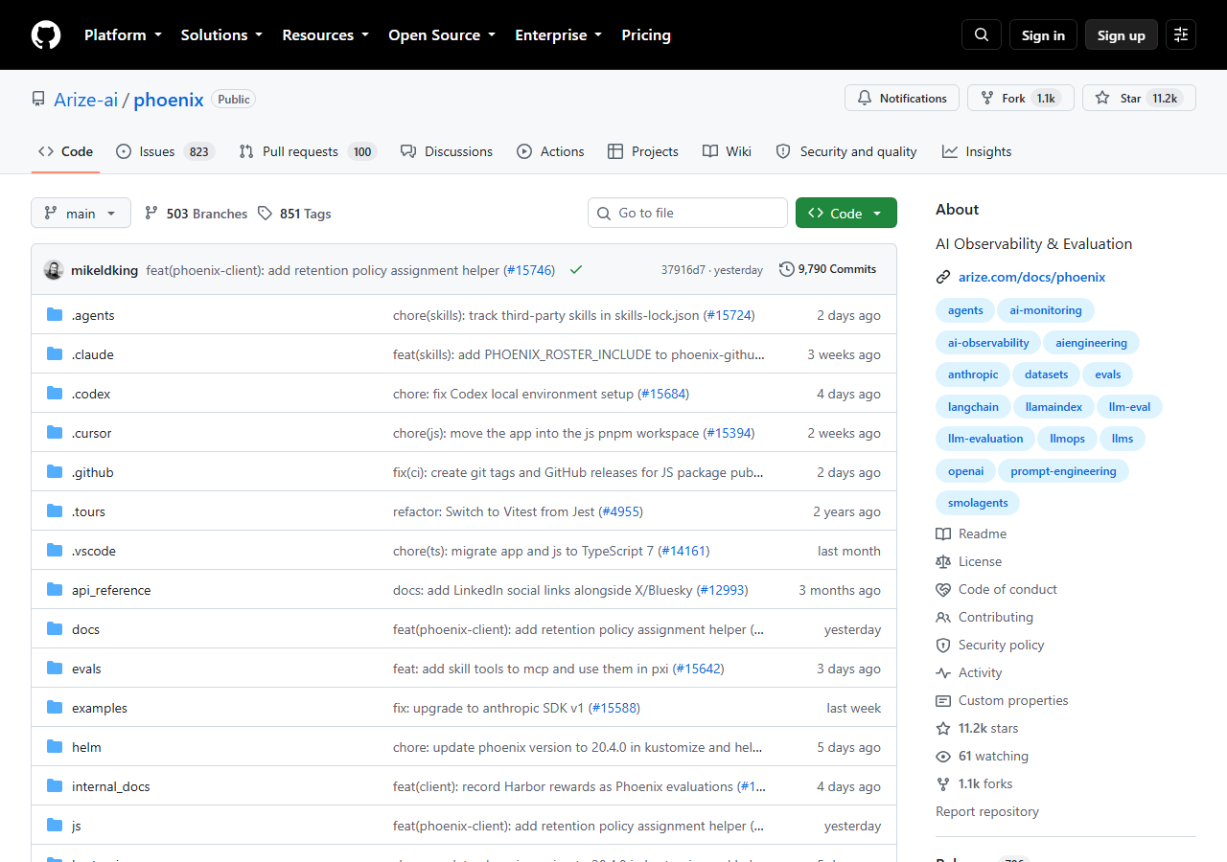
Task: Open the #4955 link in .tours row
Action: (621, 511)
